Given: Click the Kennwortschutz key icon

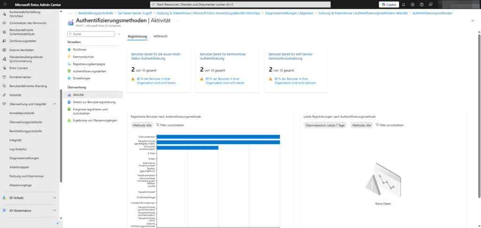Looking at the screenshot, I should [69, 56].
